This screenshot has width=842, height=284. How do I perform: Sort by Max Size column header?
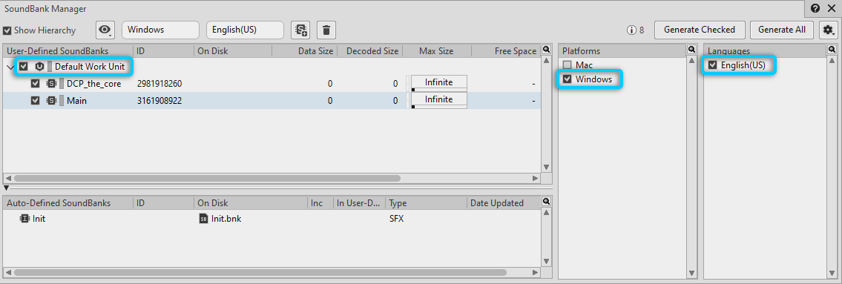tap(436, 51)
